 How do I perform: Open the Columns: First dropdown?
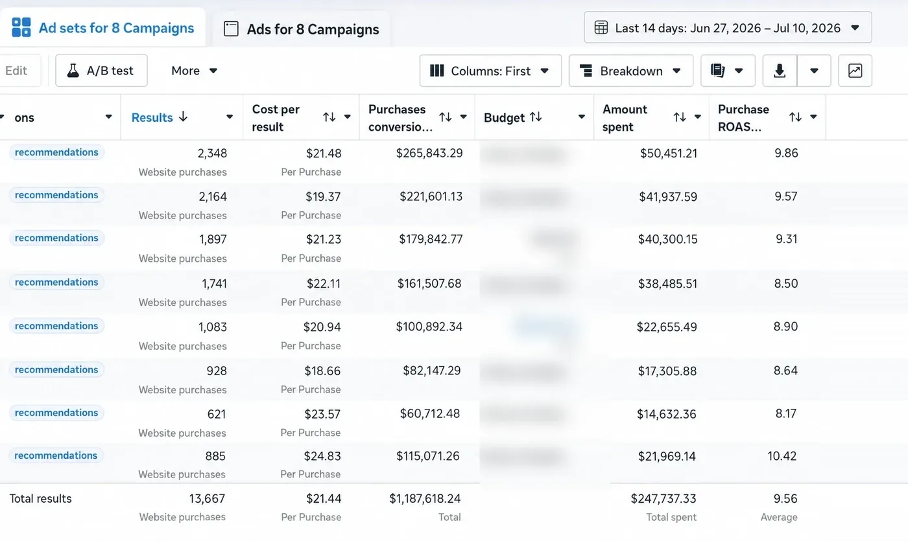(x=490, y=71)
